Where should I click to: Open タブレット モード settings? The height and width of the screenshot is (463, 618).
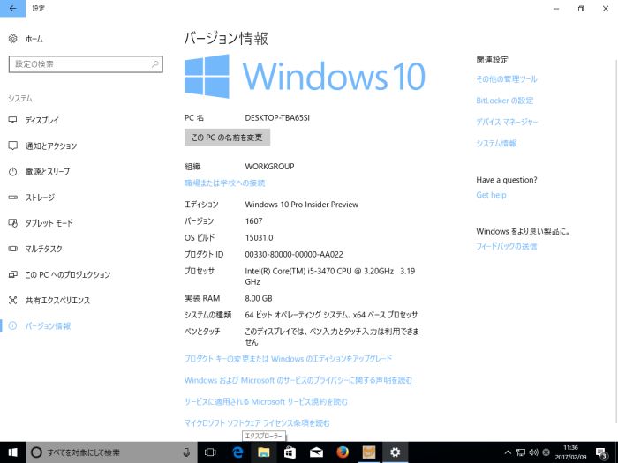point(49,223)
